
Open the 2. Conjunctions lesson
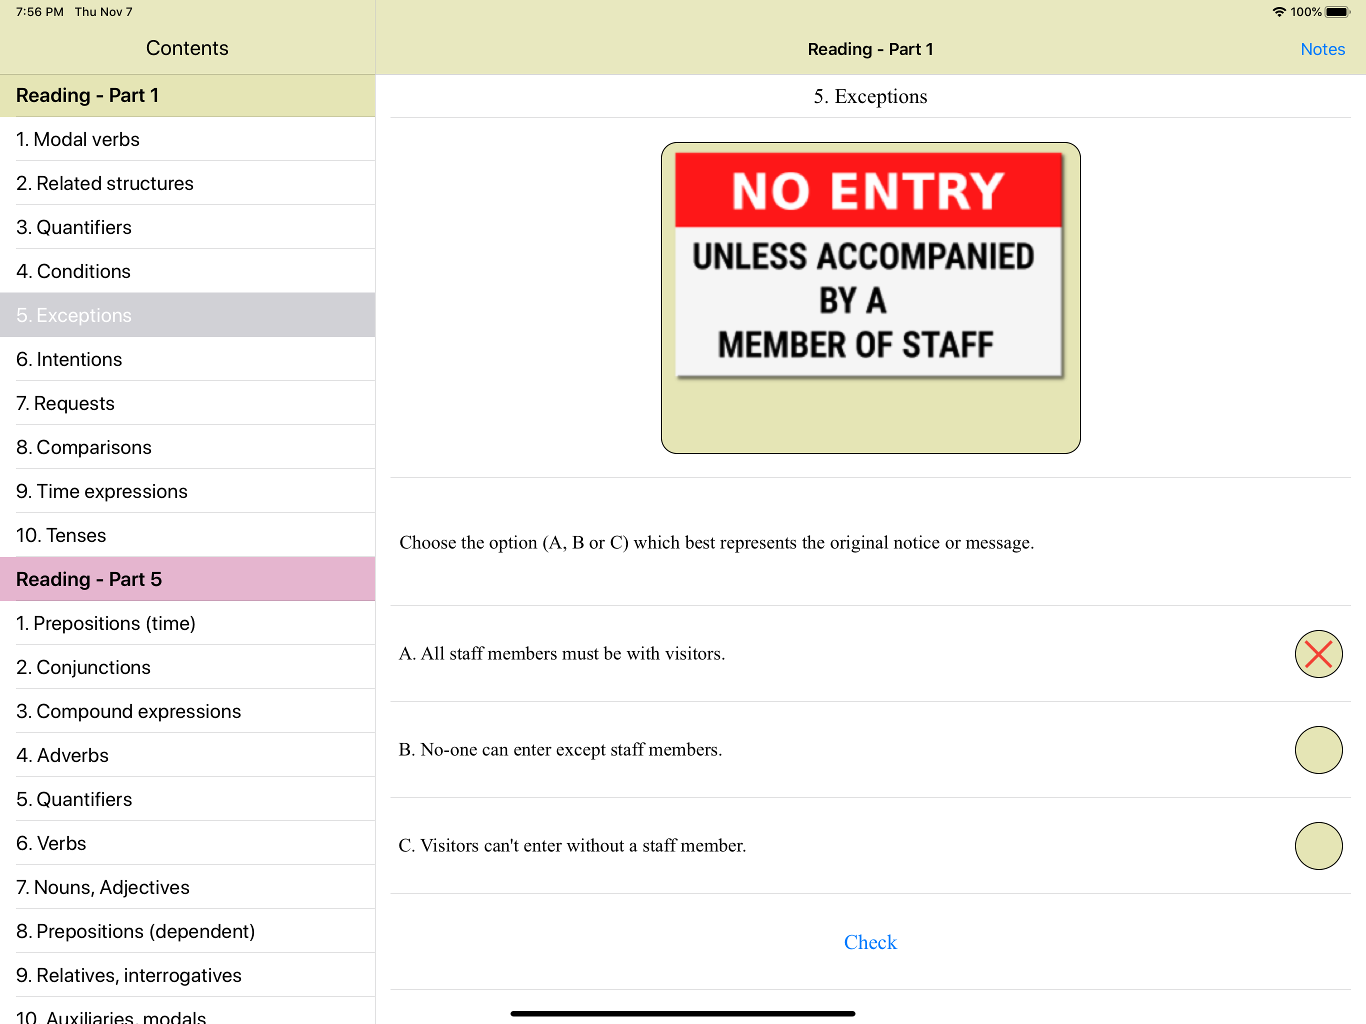pyautogui.click(x=187, y=667)
